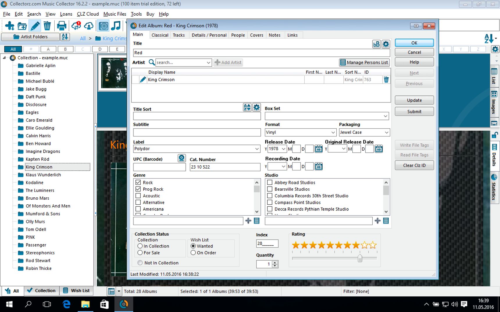Check the Abbey Road Studios checkbox
500x312 pixels.
click(270, 182)
